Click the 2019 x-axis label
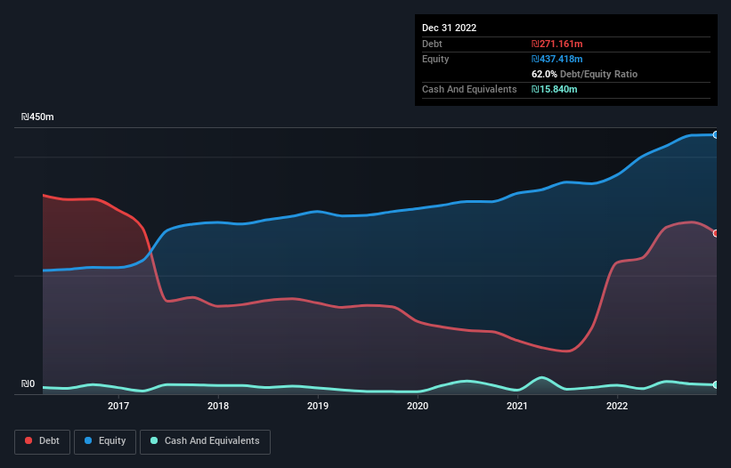 [318, 406]
